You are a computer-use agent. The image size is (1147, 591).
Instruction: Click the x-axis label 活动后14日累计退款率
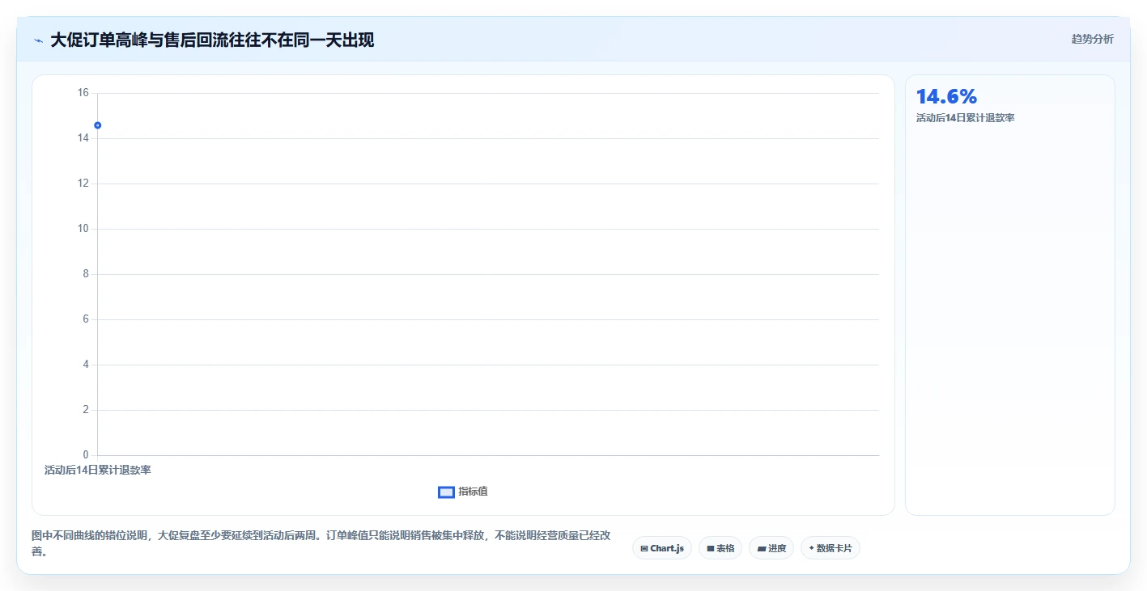pos(98,470)
